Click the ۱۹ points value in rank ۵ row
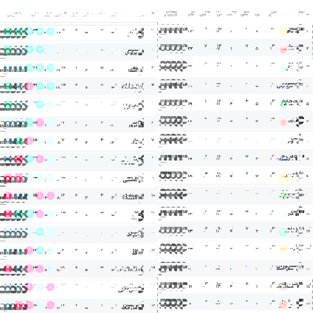This screenshot has height=313, width=313. click(x=190, y=102)
